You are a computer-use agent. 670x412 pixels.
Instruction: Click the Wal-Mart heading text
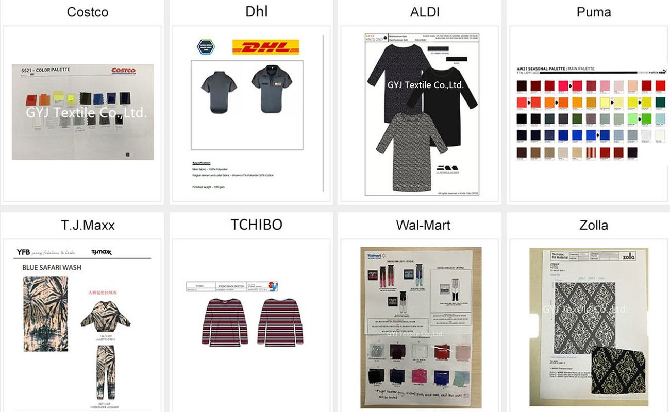click(424, 225)
